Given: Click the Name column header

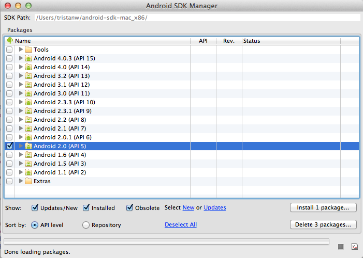Looking at the screenshot, I should [102, 41].
